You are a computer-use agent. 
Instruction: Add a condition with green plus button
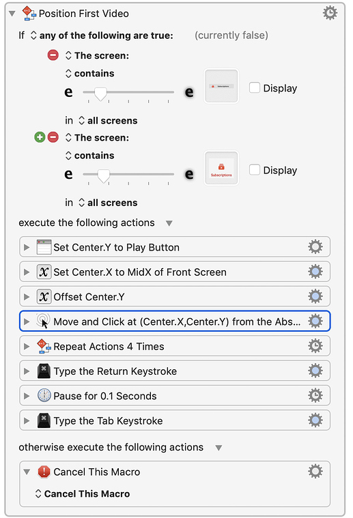tap(40, 137)
